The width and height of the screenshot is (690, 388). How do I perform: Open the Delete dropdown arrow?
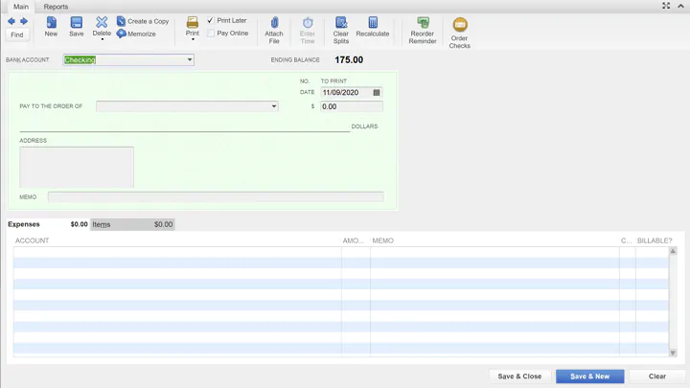[x=103, y=39]
